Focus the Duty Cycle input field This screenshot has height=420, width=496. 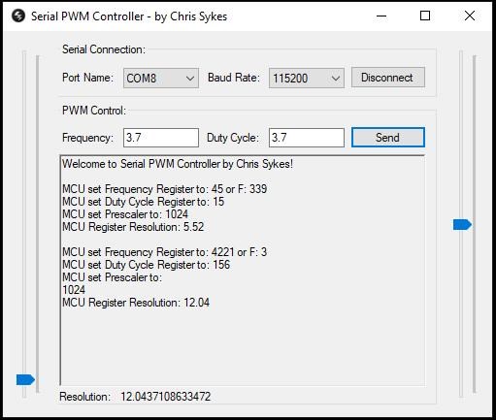307,138
